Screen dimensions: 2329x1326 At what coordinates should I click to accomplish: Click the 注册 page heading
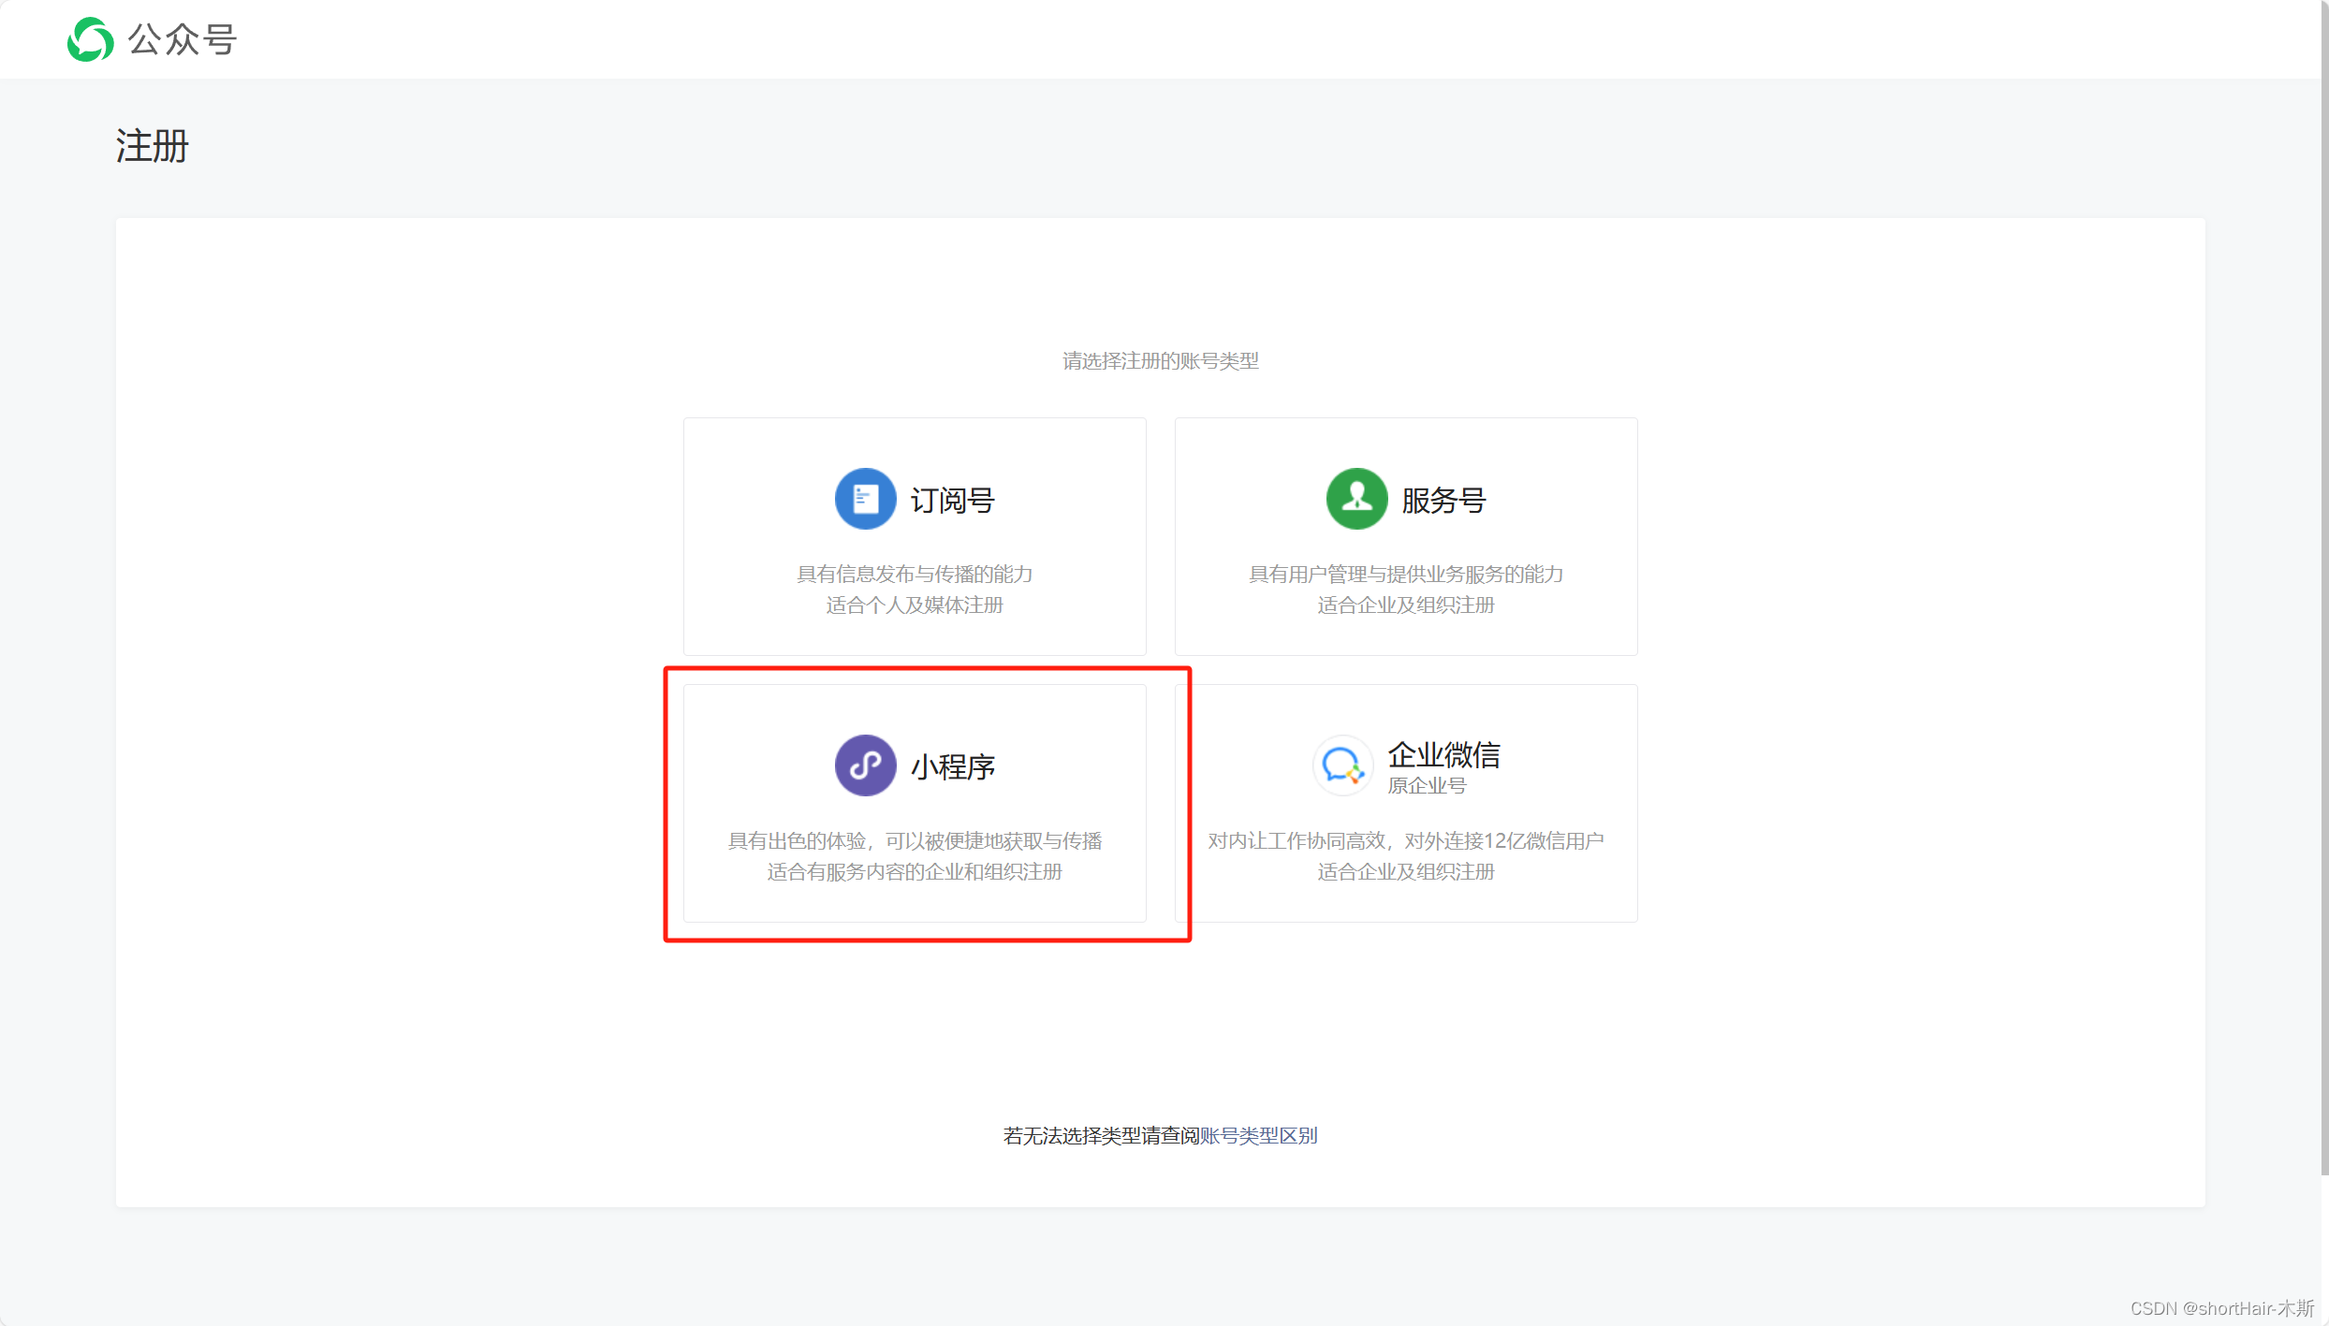click(153, 146)
